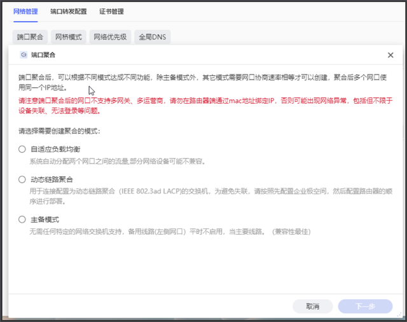The image size is (407, 322).
Task: Open the 端口转发配置 tab
Action: [x=69, y=11]
